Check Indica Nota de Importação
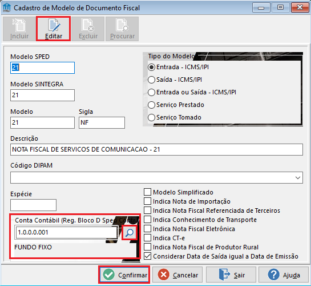The height and width of the screenshot is (286, 311). [147, 201]
